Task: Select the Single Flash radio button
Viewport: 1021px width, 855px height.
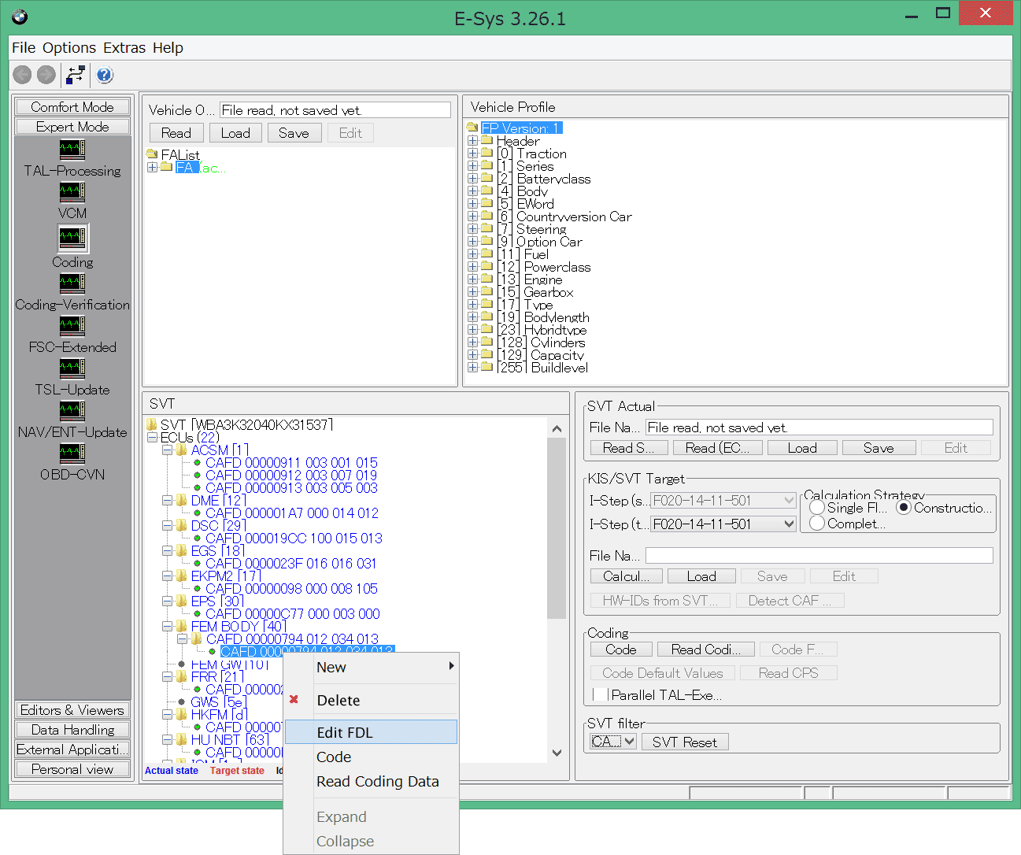Action: (x=817, y=508)
